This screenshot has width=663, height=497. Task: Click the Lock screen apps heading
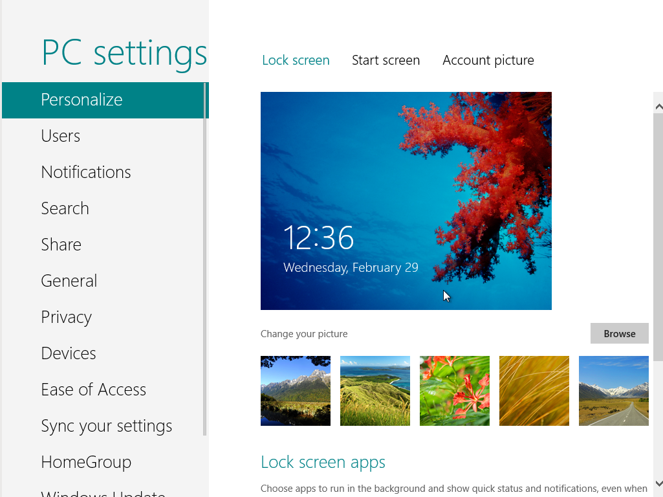323,462
